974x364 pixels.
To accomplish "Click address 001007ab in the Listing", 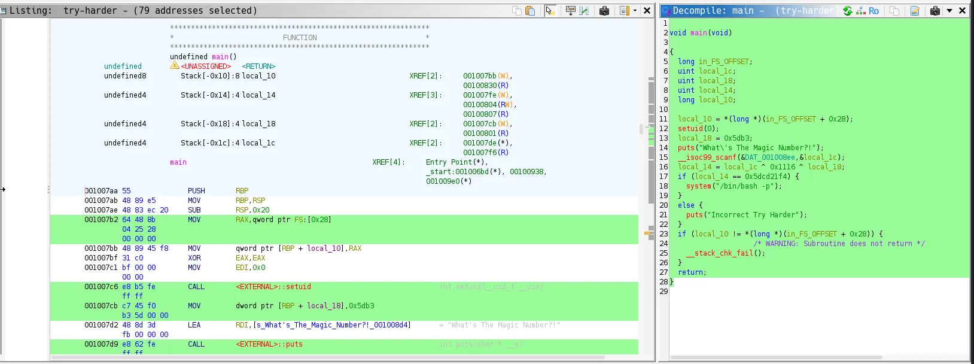I will point(101,201).
